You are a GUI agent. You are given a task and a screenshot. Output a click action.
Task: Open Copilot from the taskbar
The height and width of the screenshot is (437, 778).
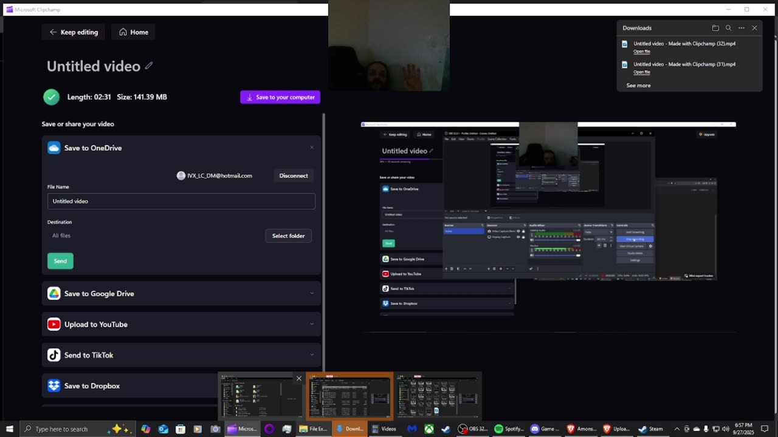pyautogui.click(x=146, y=429)
